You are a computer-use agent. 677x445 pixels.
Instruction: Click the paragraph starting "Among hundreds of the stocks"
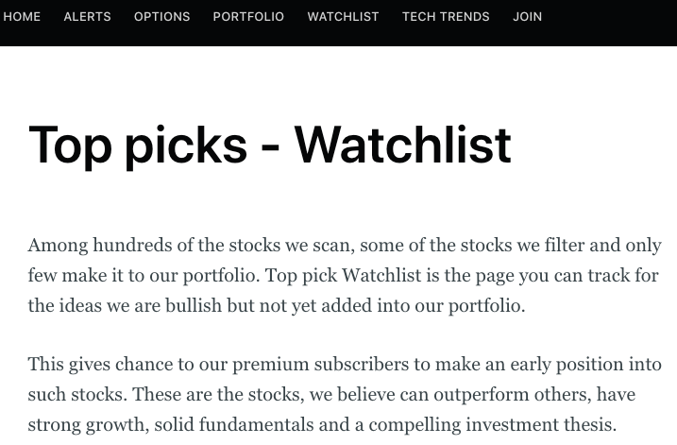point(345,275)
